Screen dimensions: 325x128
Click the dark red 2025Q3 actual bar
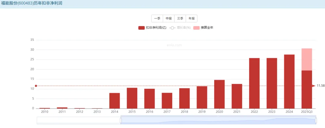coord(307,90)
